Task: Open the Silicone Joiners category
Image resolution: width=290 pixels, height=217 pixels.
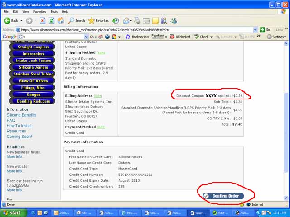Action: [x=32, y=67]
